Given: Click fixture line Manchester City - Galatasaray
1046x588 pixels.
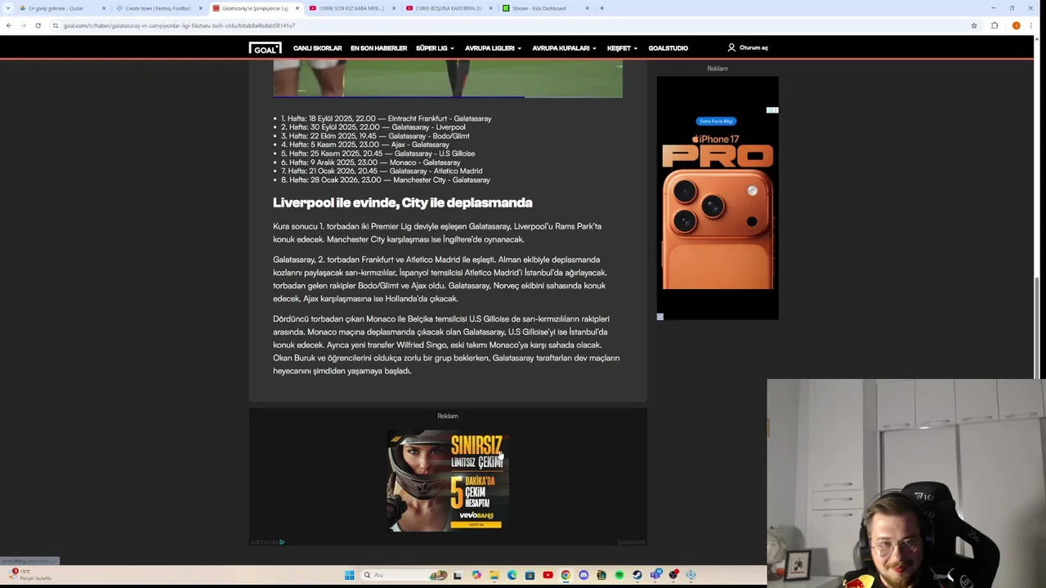Looking at the screenshot, I should [x=385, y=180].
